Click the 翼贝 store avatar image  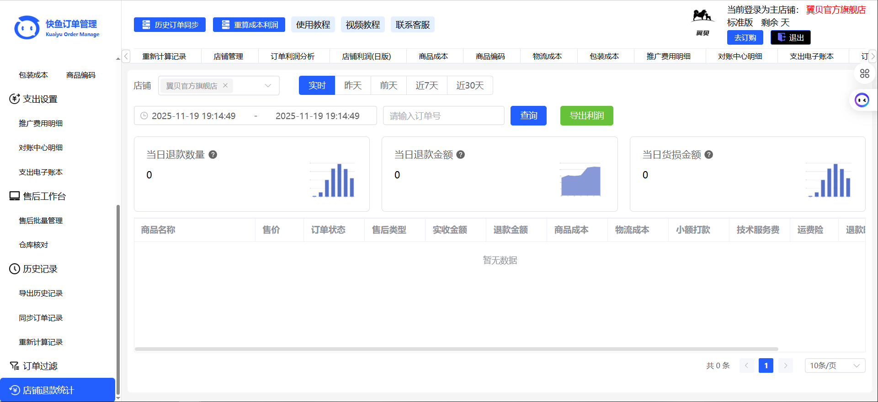pos(702,22)
